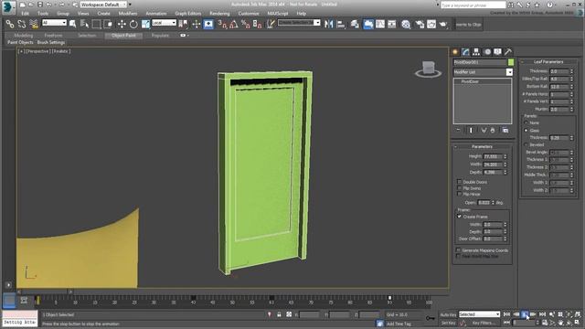Open the Material Editor from toolbar
Image resolution: width=585 pixels, height=329 pixels.
pos(406,25)
